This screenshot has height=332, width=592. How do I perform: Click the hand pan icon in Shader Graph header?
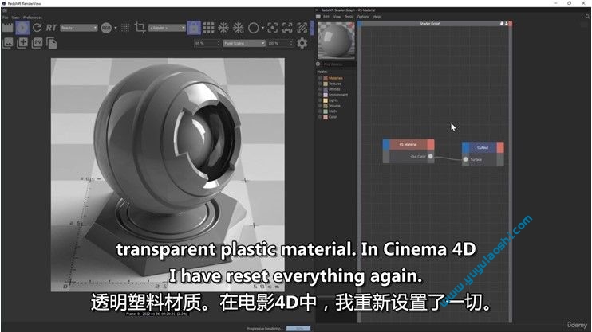click(502, 24)
